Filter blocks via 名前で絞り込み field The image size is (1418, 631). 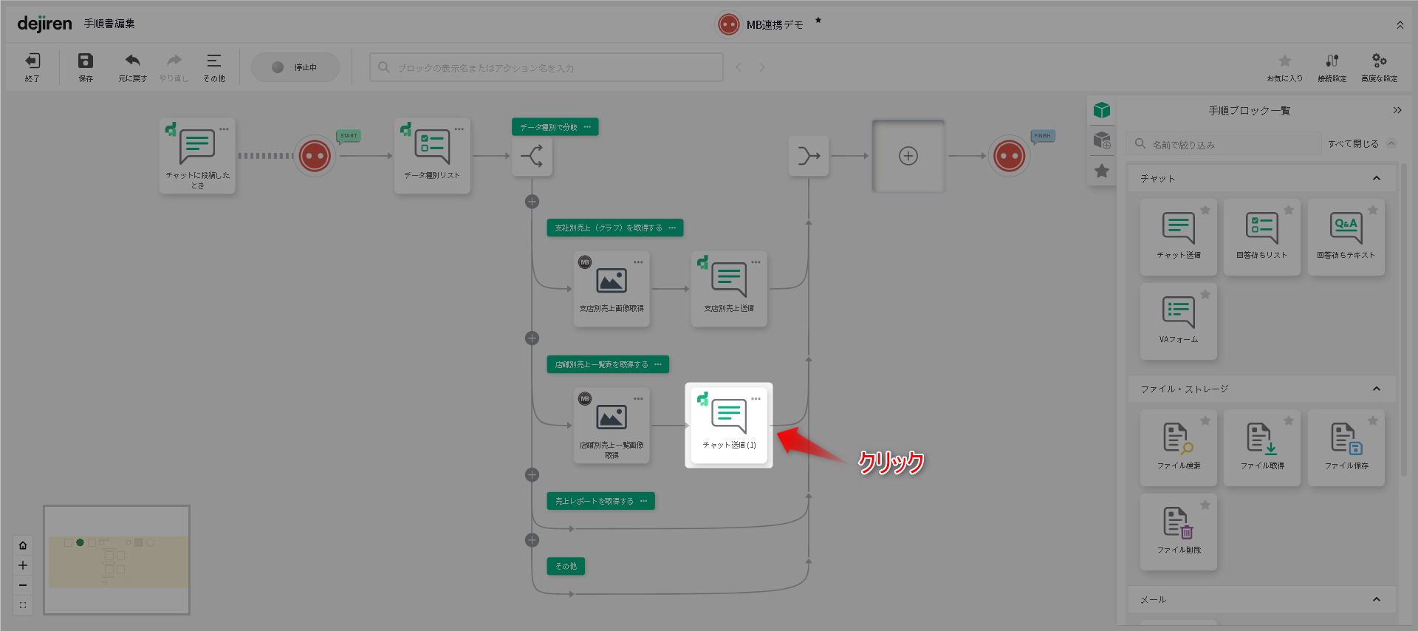1225,144
